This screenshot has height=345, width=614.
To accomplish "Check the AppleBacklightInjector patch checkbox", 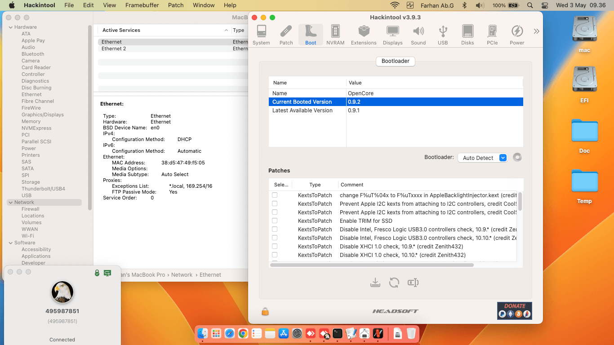I will click(x=275, y=195).
